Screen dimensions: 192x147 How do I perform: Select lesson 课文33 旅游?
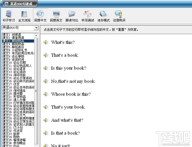tap(18, 134)
